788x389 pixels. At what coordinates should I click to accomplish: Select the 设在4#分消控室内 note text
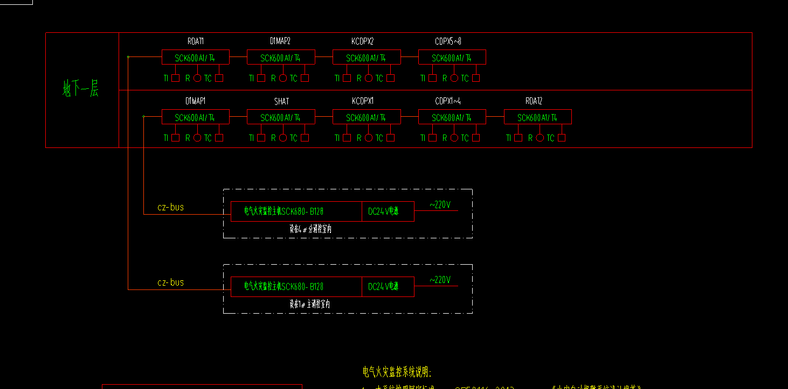310,229
